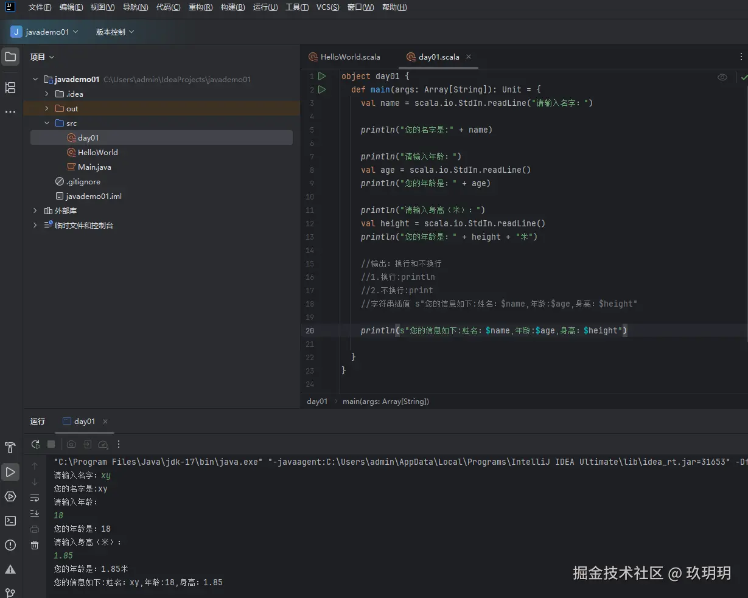Open the javademo01 project dropdown
Viewport: 748px width, 598px height.
[x=44, y=32]
